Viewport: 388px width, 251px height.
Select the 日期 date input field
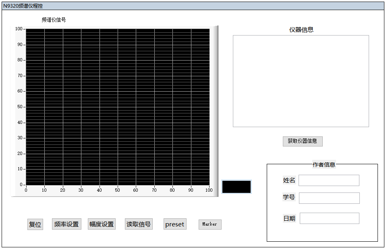(x=329, y=218)
